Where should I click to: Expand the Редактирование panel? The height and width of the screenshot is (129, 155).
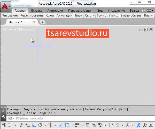[x=32, y=15]
